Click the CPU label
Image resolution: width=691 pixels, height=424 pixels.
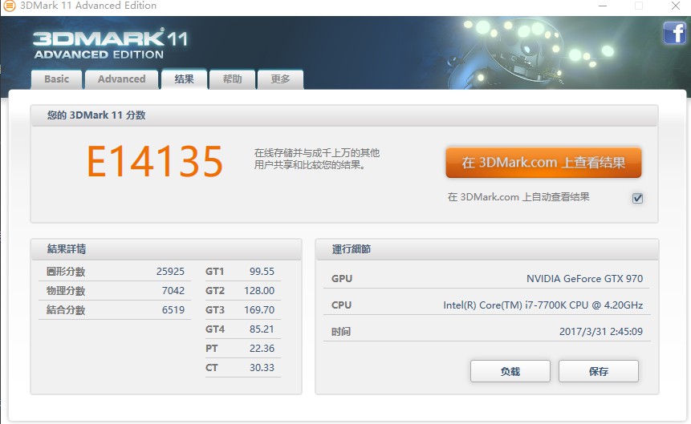tap(342, 305)
